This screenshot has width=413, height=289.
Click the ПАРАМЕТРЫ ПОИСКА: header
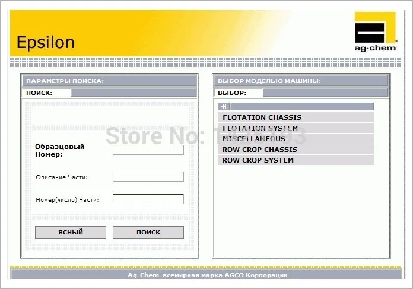[109, 81]
